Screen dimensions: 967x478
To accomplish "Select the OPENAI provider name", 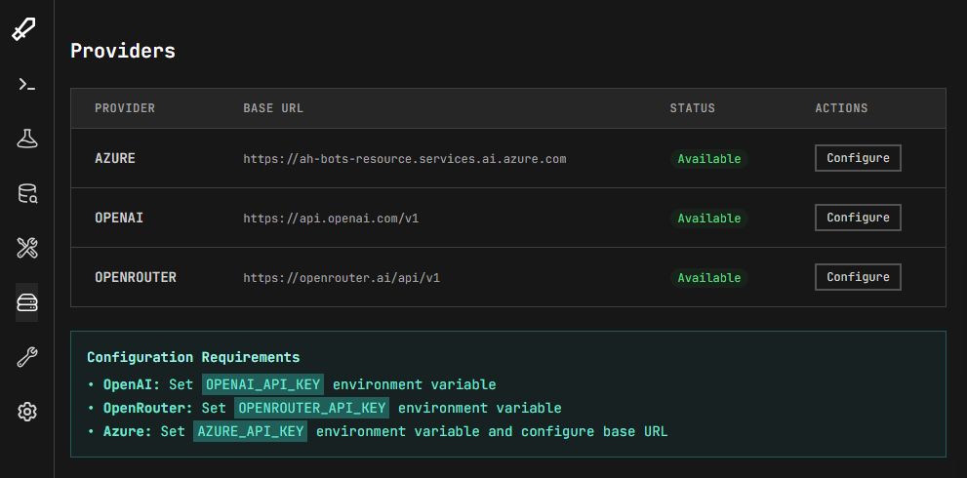I will 119,218.
